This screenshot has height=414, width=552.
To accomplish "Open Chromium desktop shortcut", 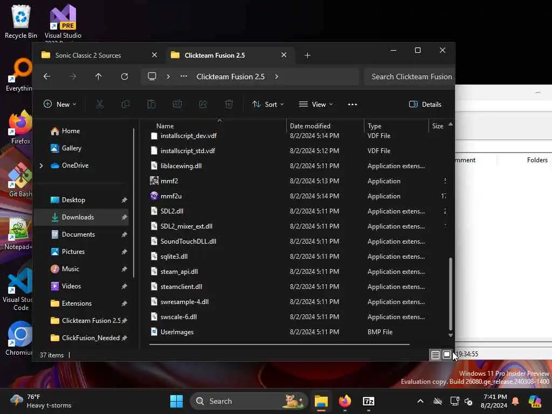I will [x=19, y=339].
